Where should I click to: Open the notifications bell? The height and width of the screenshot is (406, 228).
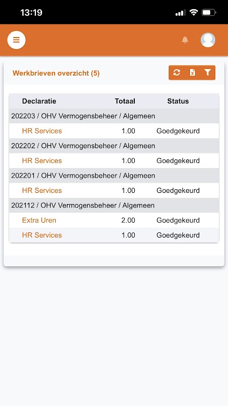[x=185, y=40]
